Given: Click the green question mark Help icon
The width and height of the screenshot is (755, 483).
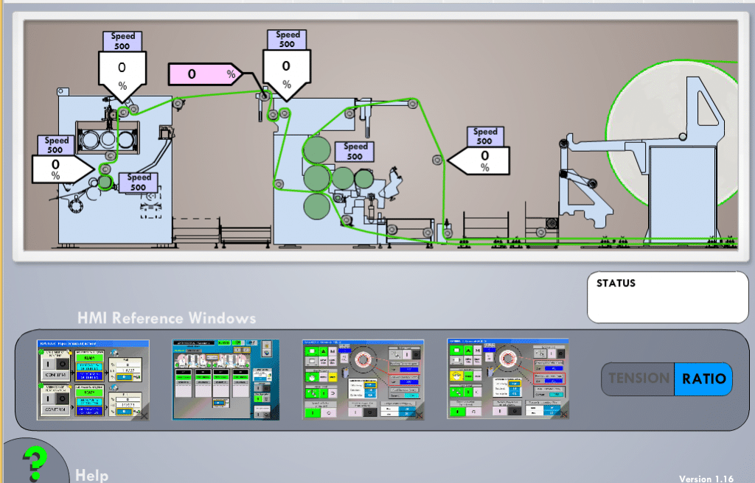Looking at the screenshot, I should [32, 462].
